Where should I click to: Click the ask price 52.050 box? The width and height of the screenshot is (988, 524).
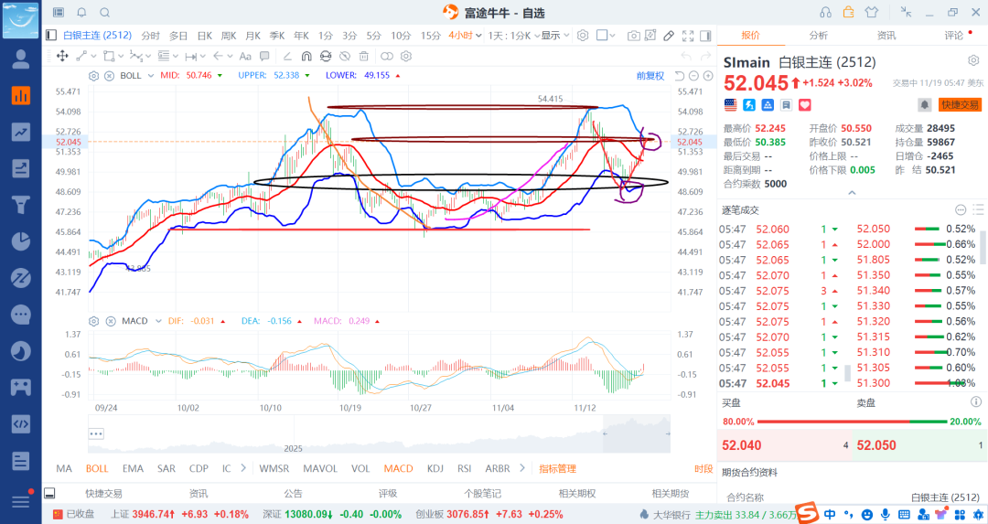918,445
